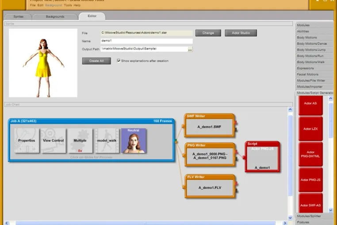Expand the Modules category
The width and height of the screenshot is (337, 225).
[x=314, y=25]
